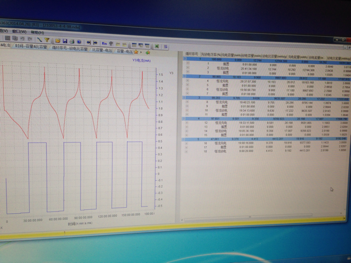Image resolution: width=351 pixels, height=263 pixels.
Task: Click the copy-like icon beside the grid icon
Action: click(x=15, y=38)
